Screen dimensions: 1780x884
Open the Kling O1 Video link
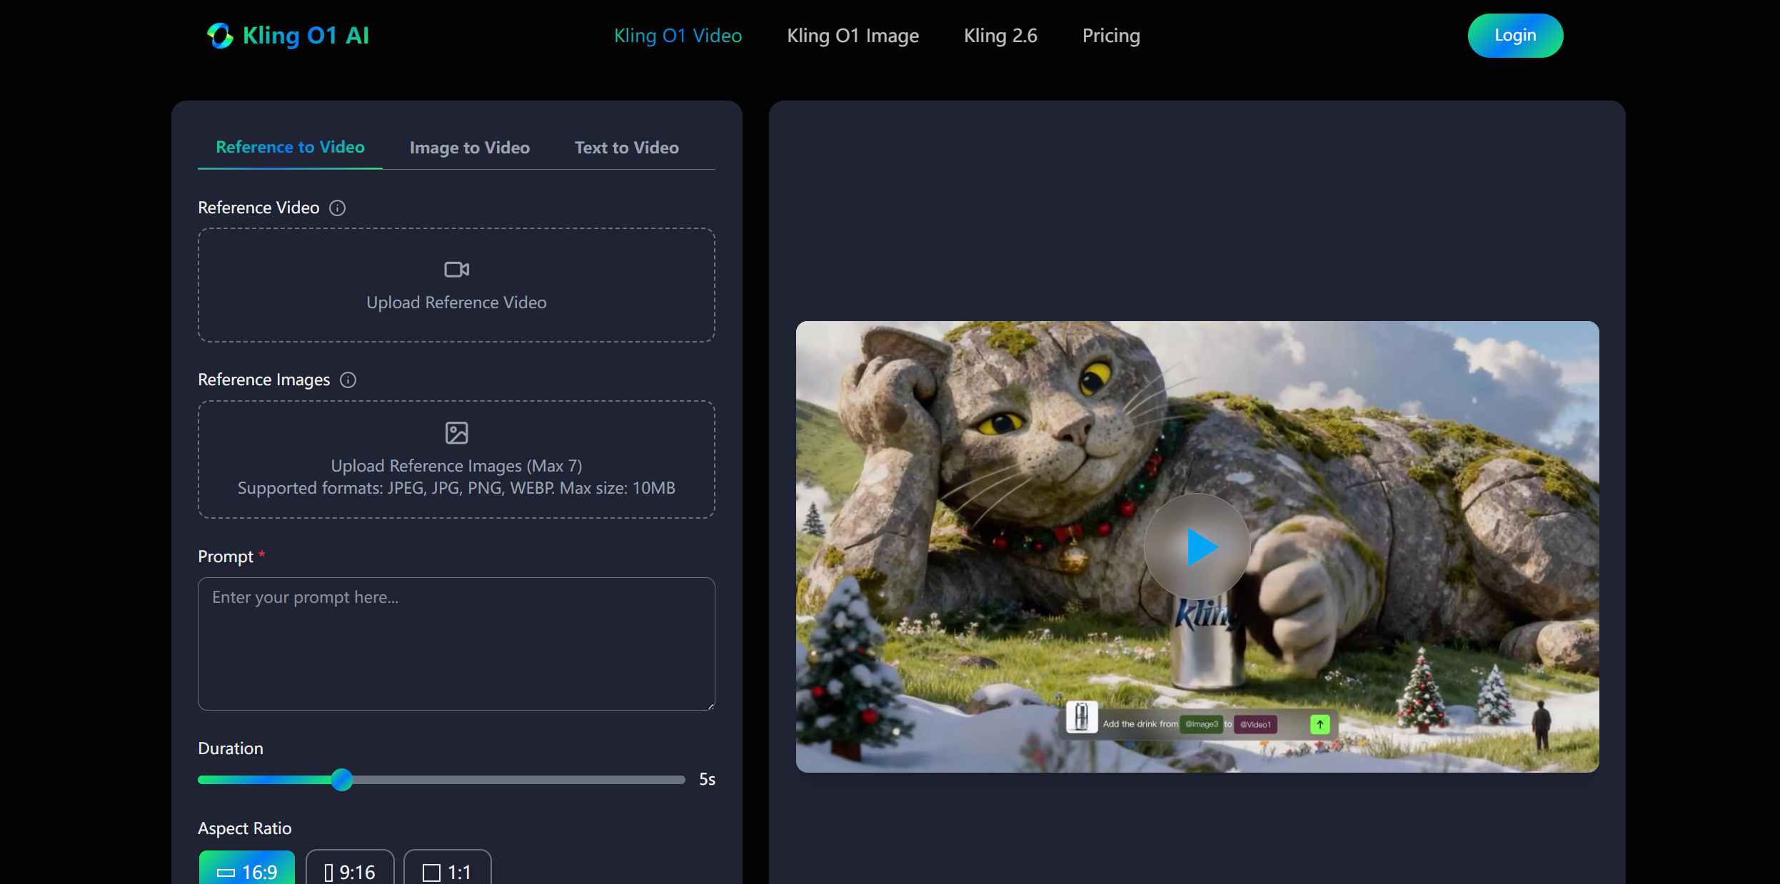pos(677,36)
